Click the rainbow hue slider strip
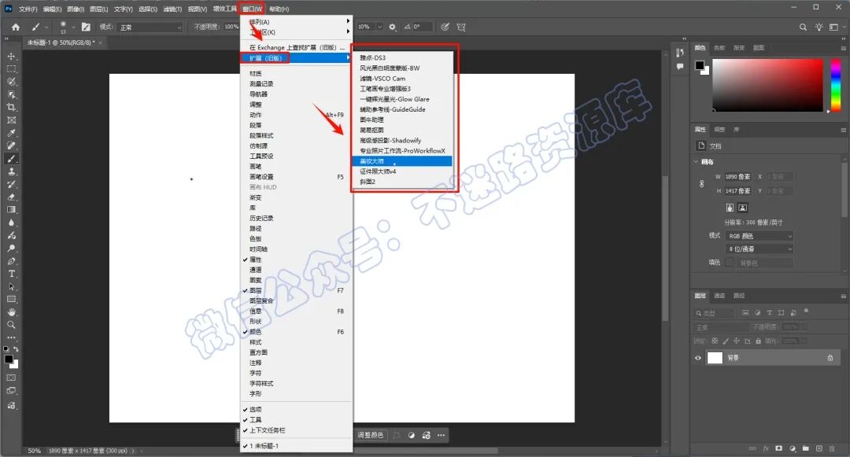 coord(835,85)
